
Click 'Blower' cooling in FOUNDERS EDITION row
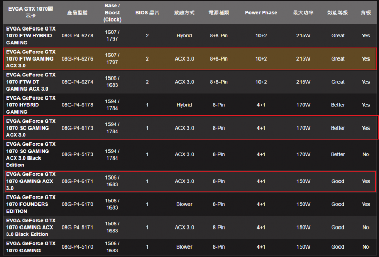click(x=184, y=204)
